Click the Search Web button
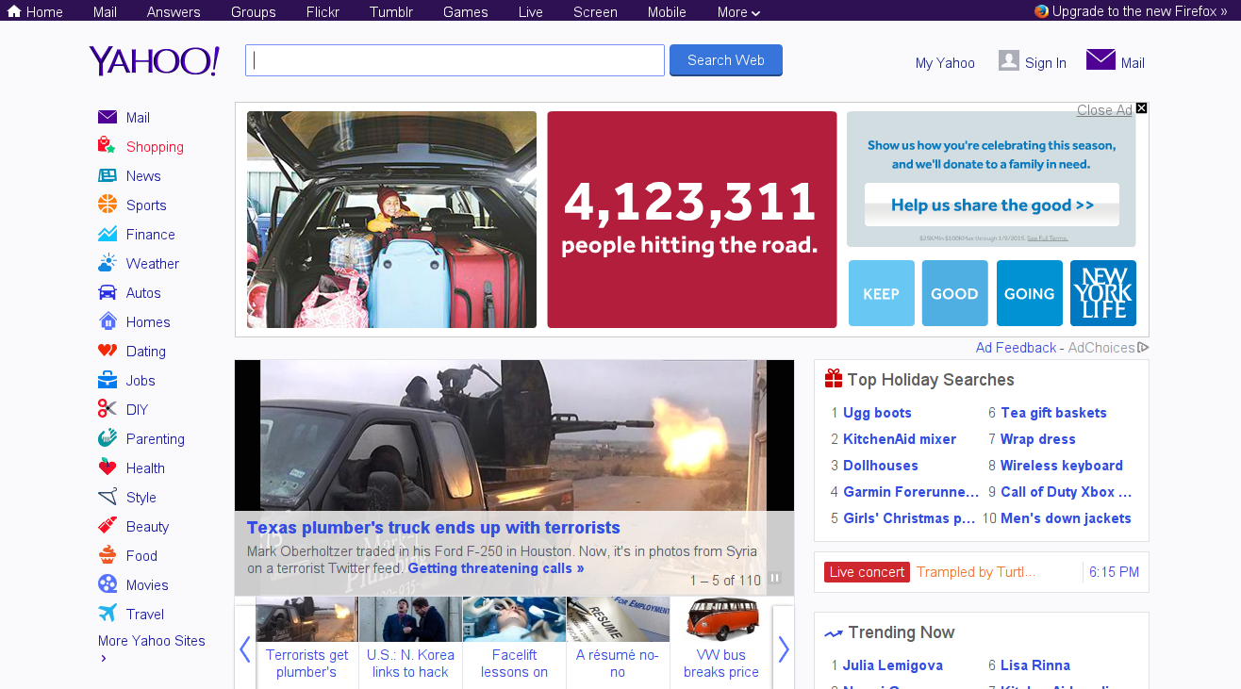 pyautogui.click(x=726, y=60)
